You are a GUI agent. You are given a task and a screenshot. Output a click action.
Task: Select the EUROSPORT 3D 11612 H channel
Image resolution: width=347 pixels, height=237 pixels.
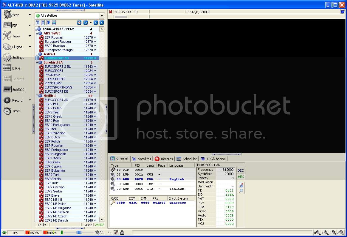pos(67,58)
